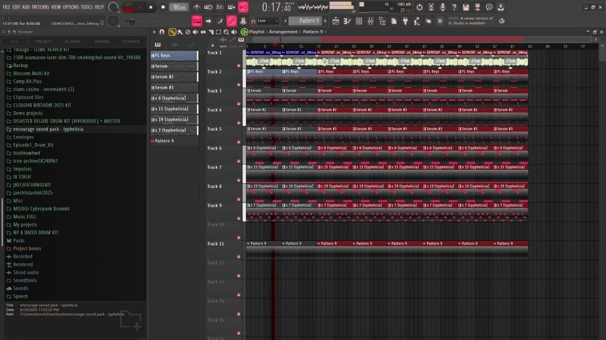This screenshot has height=340, width=606.
Task: Select Serum #2 in the picker
Action: click(174, 76)
